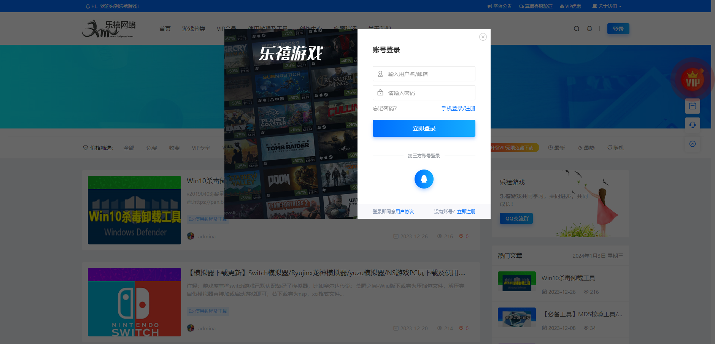Screen dimensions: 715x344
Task: Click the 立即登录 button
Action: click(424, 128)
